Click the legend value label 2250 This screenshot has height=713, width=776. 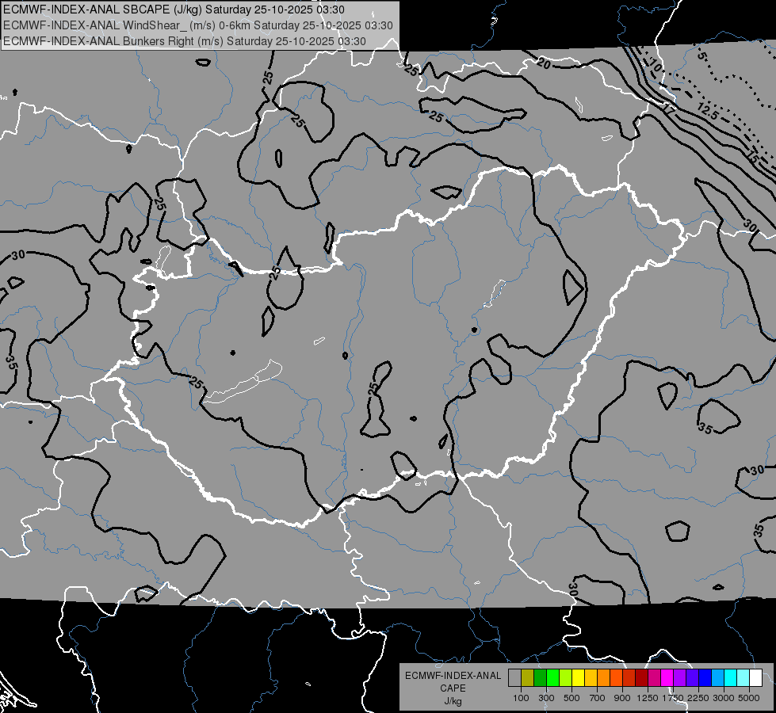(x=698, y=698)
